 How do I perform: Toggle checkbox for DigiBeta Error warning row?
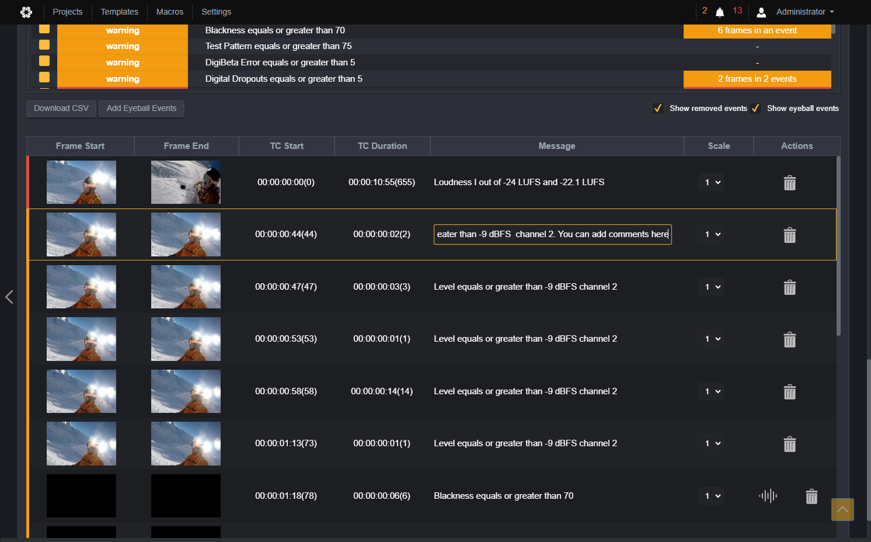(44, 61)
